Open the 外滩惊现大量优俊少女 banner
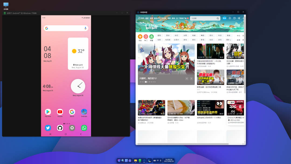Screen dimensions: 291x164 click(x=166, y=64)
